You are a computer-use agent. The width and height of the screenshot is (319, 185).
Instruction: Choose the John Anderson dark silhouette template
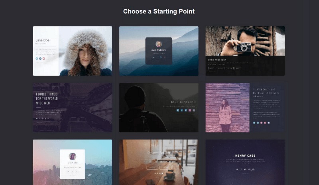click(x=159, y=108)
